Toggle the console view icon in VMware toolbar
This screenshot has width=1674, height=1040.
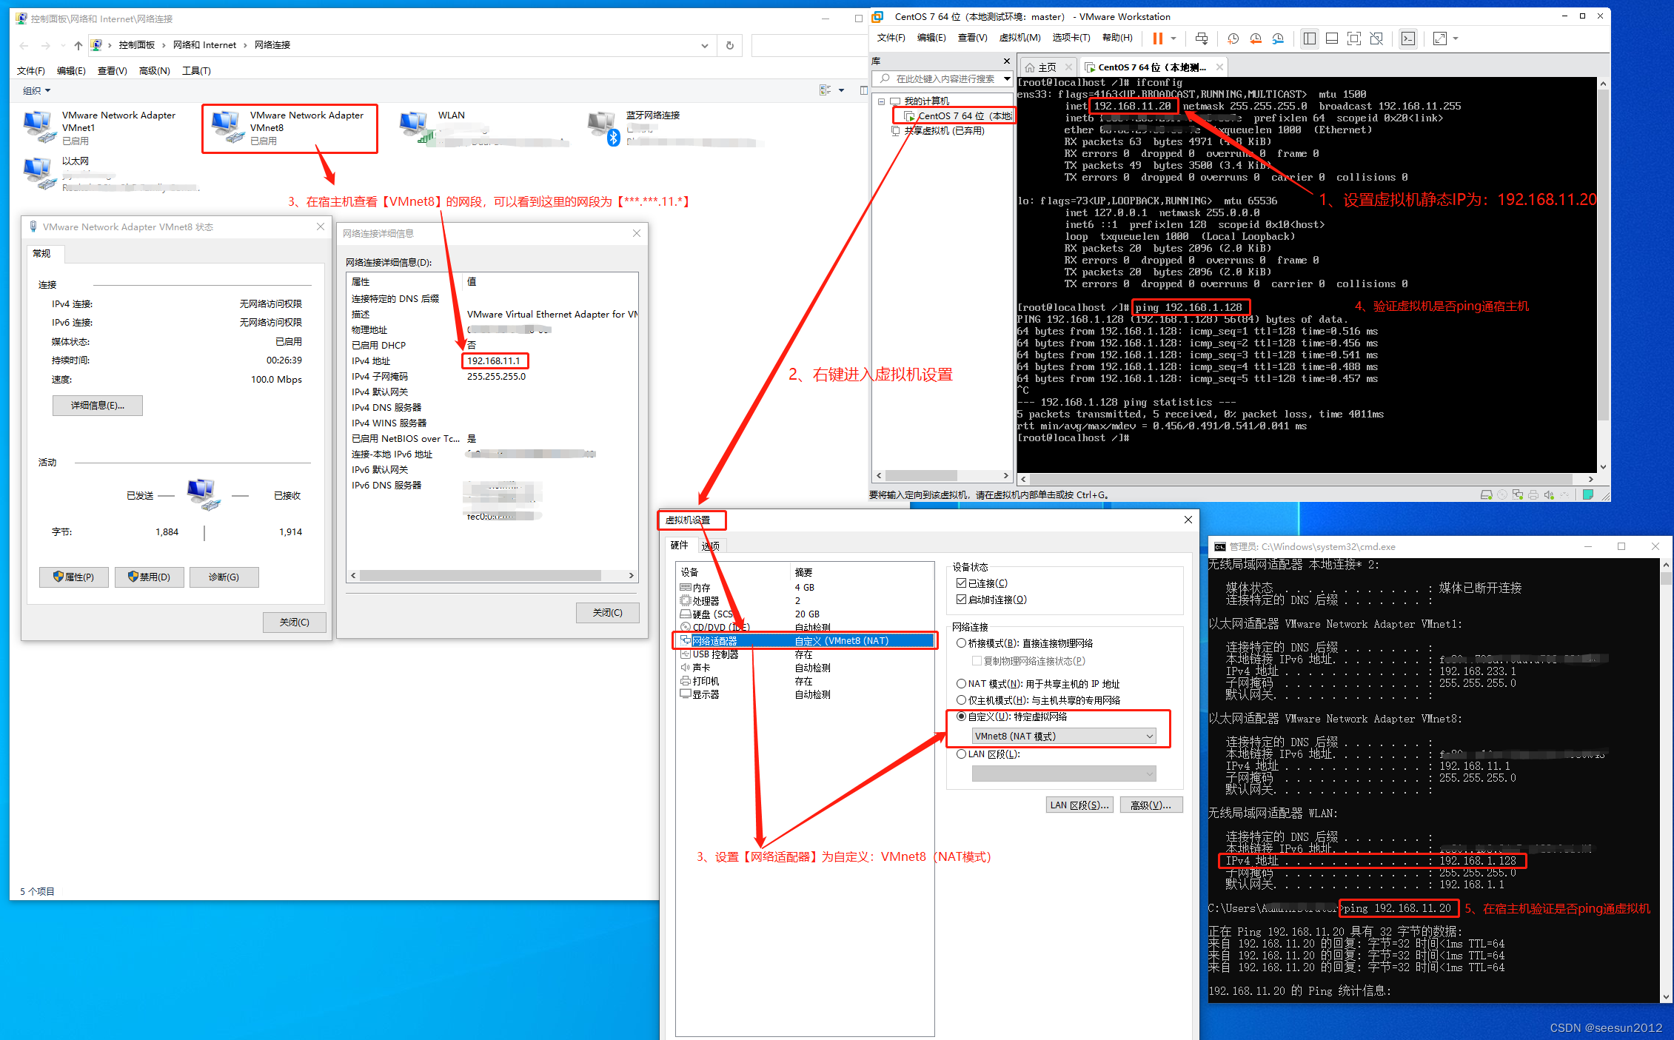click(x=1407, y=38)
